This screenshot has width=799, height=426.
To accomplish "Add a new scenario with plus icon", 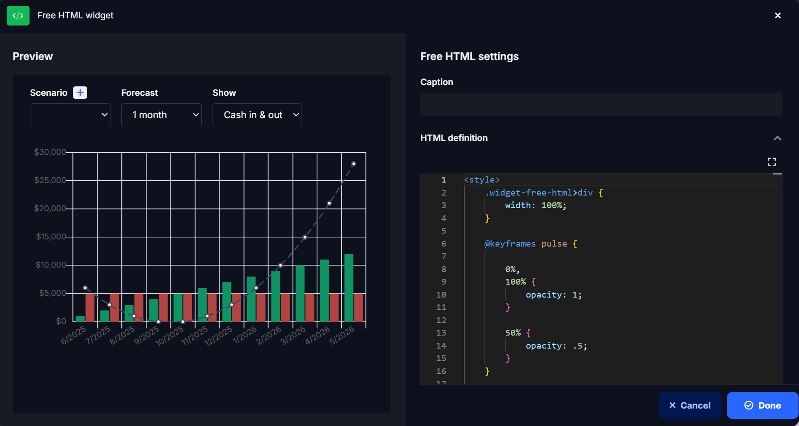I will (x=80, y=93).
